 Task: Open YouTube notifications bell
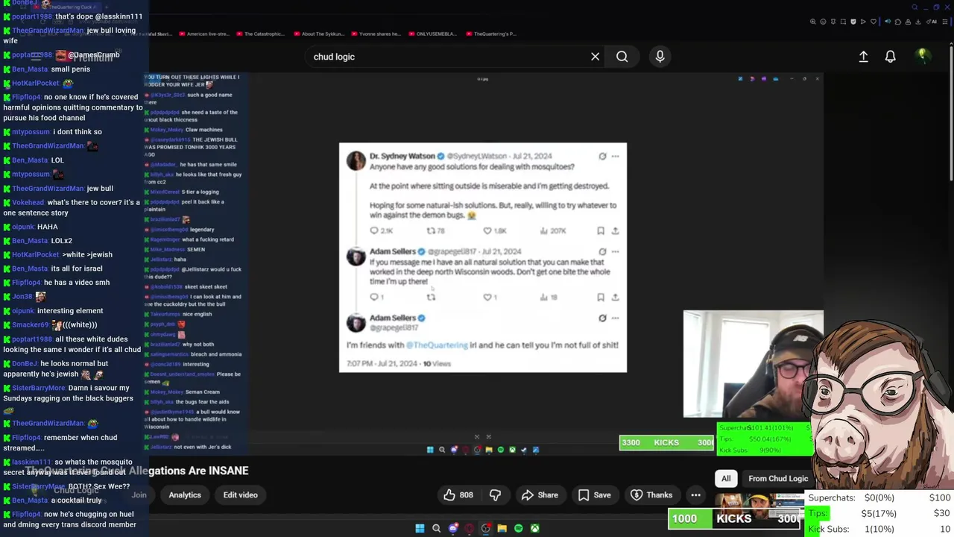pyautogui.click(x=890, y=57)
